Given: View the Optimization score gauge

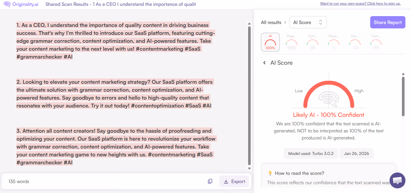Looking at the screenshot, I should 312,42.
